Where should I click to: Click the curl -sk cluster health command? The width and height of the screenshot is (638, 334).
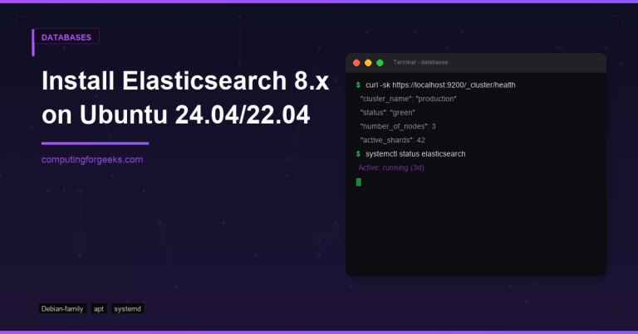tap(440, 85)
